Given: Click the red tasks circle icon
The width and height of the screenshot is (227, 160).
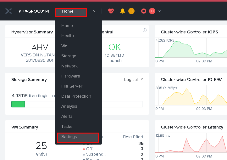Looking at the screenshot, I should click(144, 11).
